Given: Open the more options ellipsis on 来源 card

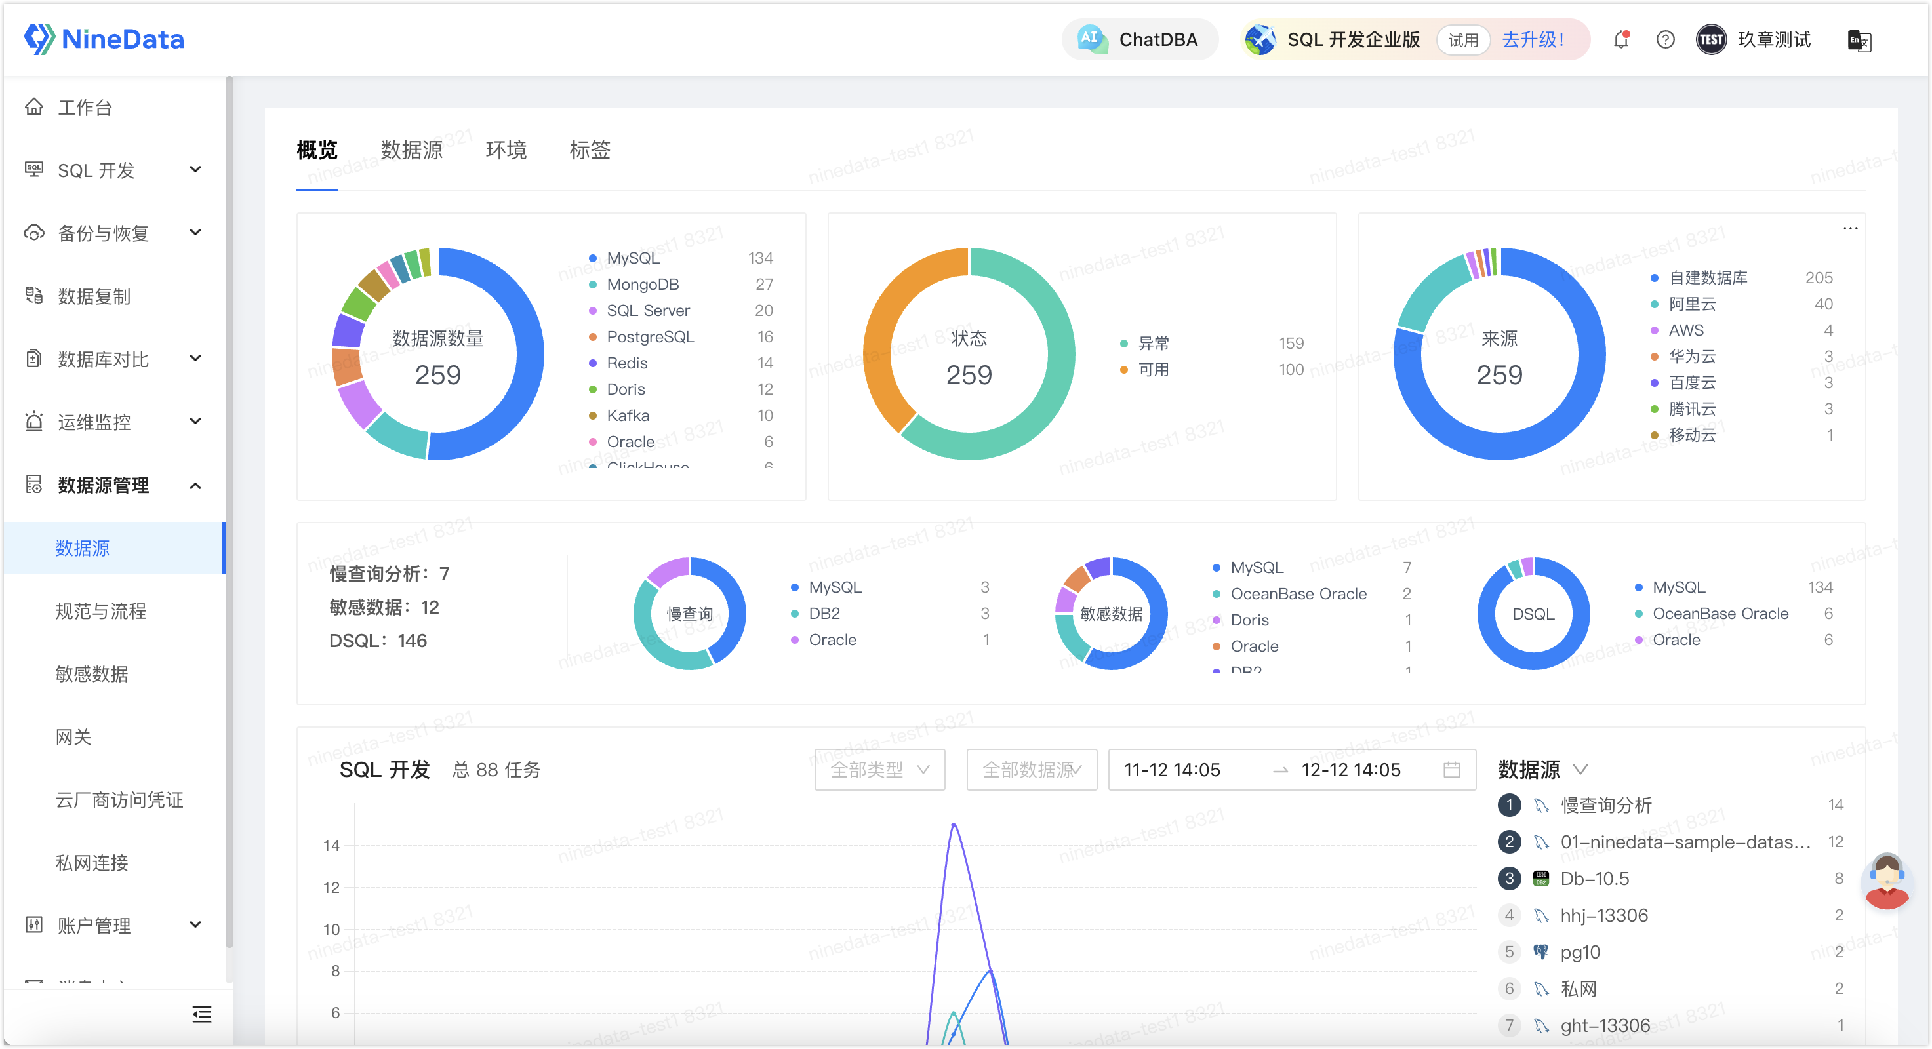Looking at the screenshot, I should tap(1850, 228).
